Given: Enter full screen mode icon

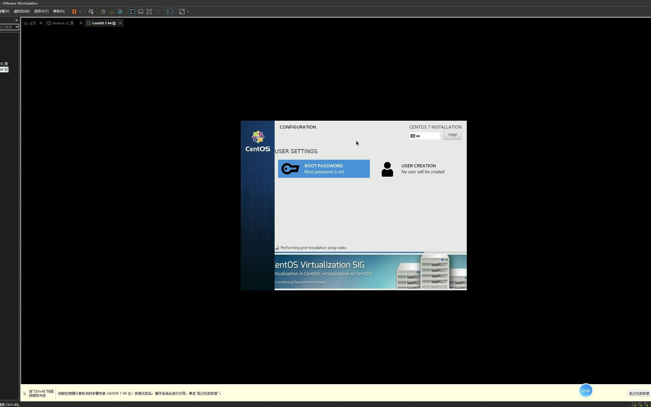Looking at the screenshot, I should pyautogui.click(x=149, y=12).
